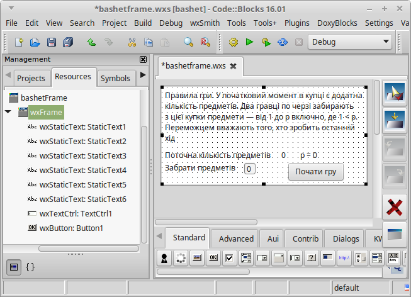Switch to the Projects tab

tap(31, 79)
